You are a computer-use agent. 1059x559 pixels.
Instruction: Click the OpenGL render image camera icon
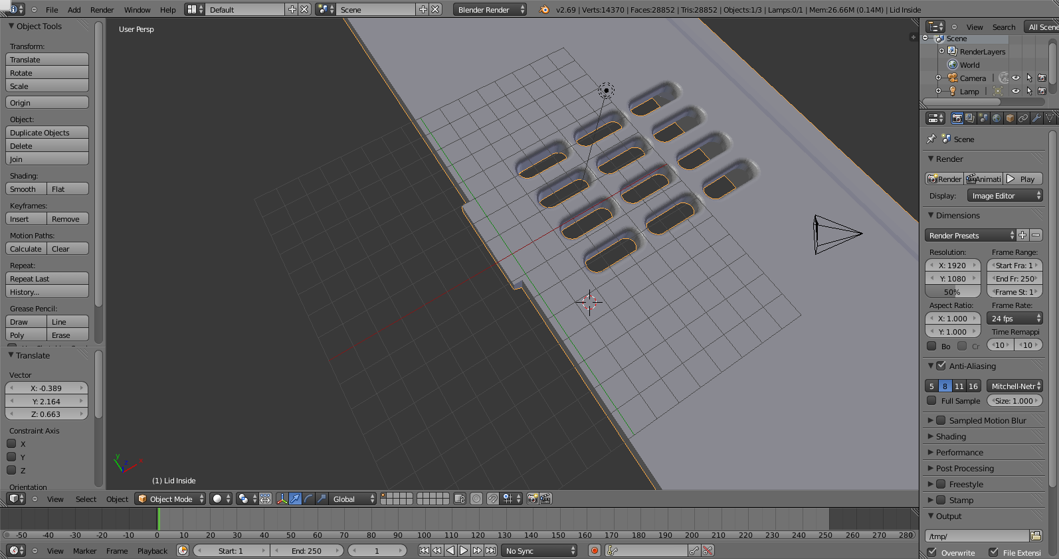(532, 499)
